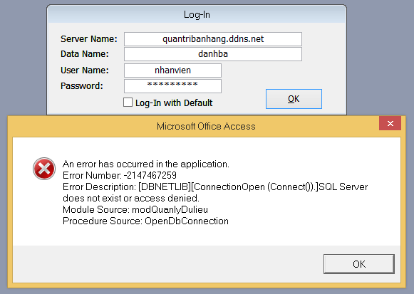Click "An error has occurred" message line
Screen dimensions: 414x294
pyautogui.click(x=146, y=164)
